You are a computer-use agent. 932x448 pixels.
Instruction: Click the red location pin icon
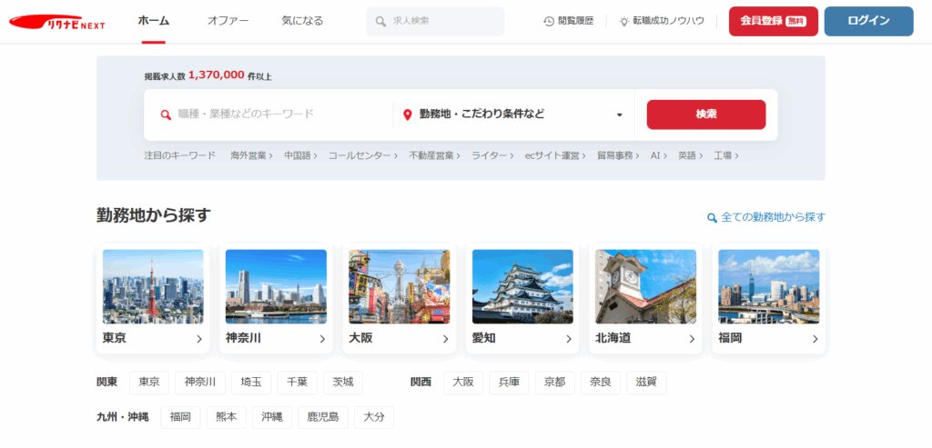click(x=408, y=114)
